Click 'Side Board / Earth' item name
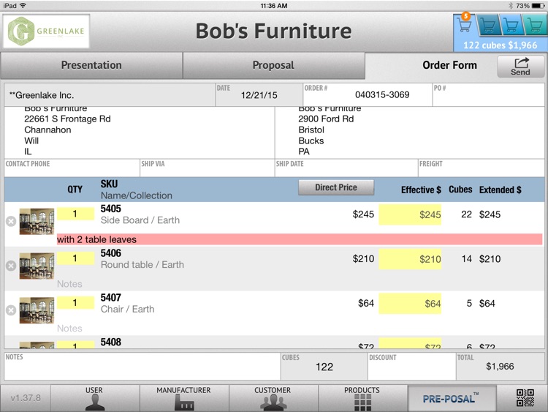548x412 pixels. (x=140, y=220)
